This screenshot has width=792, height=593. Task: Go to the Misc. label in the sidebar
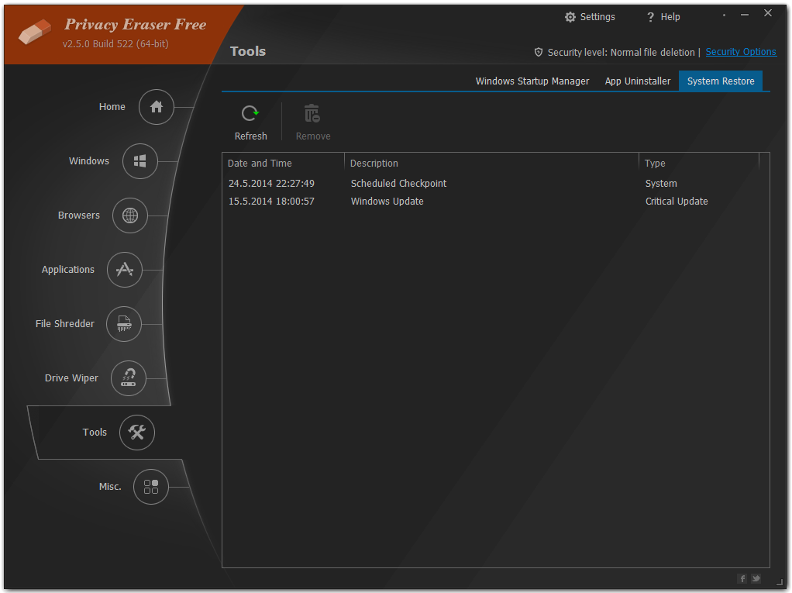coord(110,487)
